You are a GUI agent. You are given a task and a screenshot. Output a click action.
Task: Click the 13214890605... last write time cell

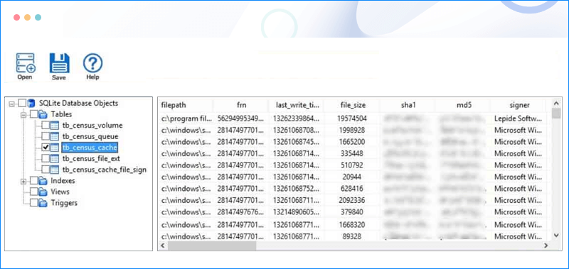pyautogui.click(x=297, y=212)
